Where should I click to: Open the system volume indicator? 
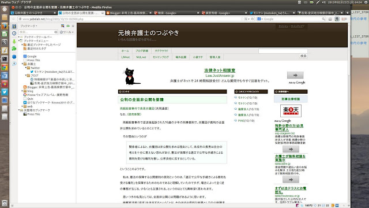click(x=323, y=2)
